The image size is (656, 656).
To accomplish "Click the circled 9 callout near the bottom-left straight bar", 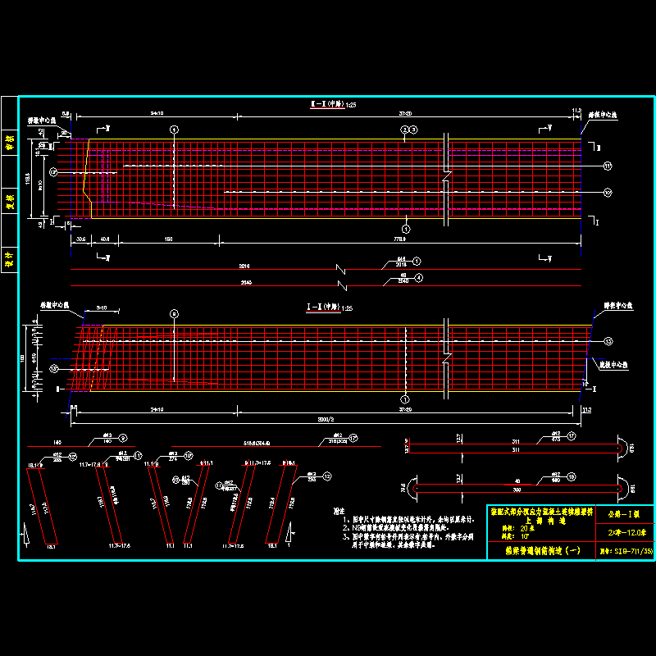I will (x=122, y=438).
